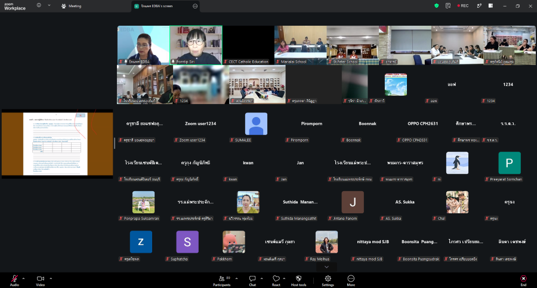Change the view layout icon
The image size is (537, 288).
(490, 6)
